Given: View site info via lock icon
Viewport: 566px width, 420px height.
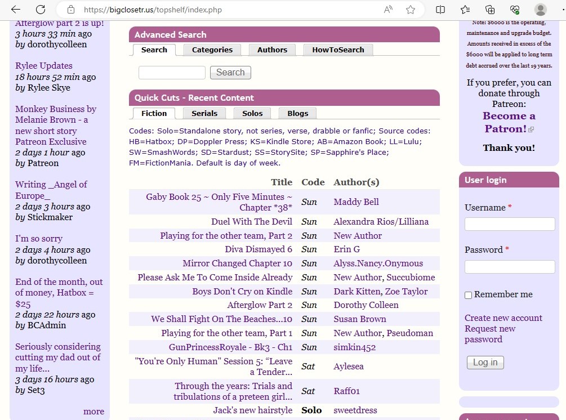Looking at the screenshot, I should [71, 10].
